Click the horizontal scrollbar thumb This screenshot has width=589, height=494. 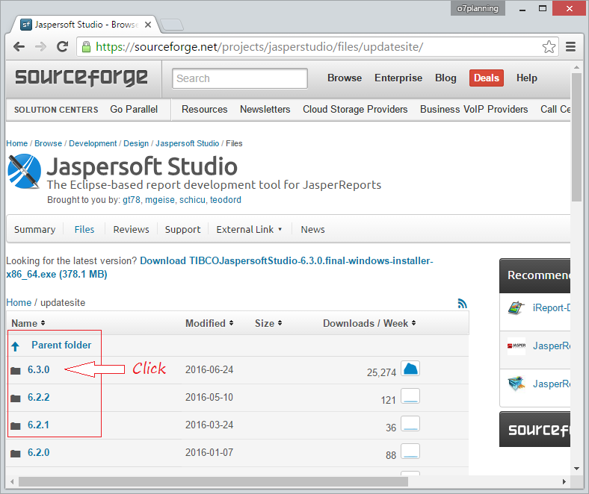click(213, 481)
